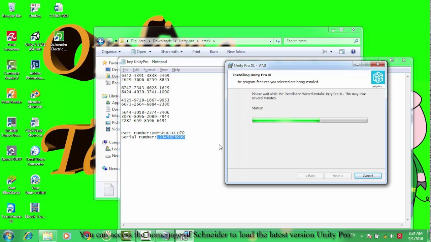This screenshot has height=242, width=431.
Task: Expand the recent pages dropdown near Forward
Action: point(116,41)
